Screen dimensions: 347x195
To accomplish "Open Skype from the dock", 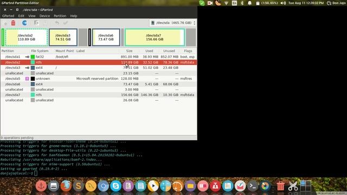I will tap(115, 186).
